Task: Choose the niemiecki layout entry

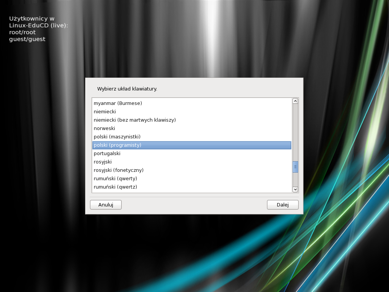Action: pos(192,111)
